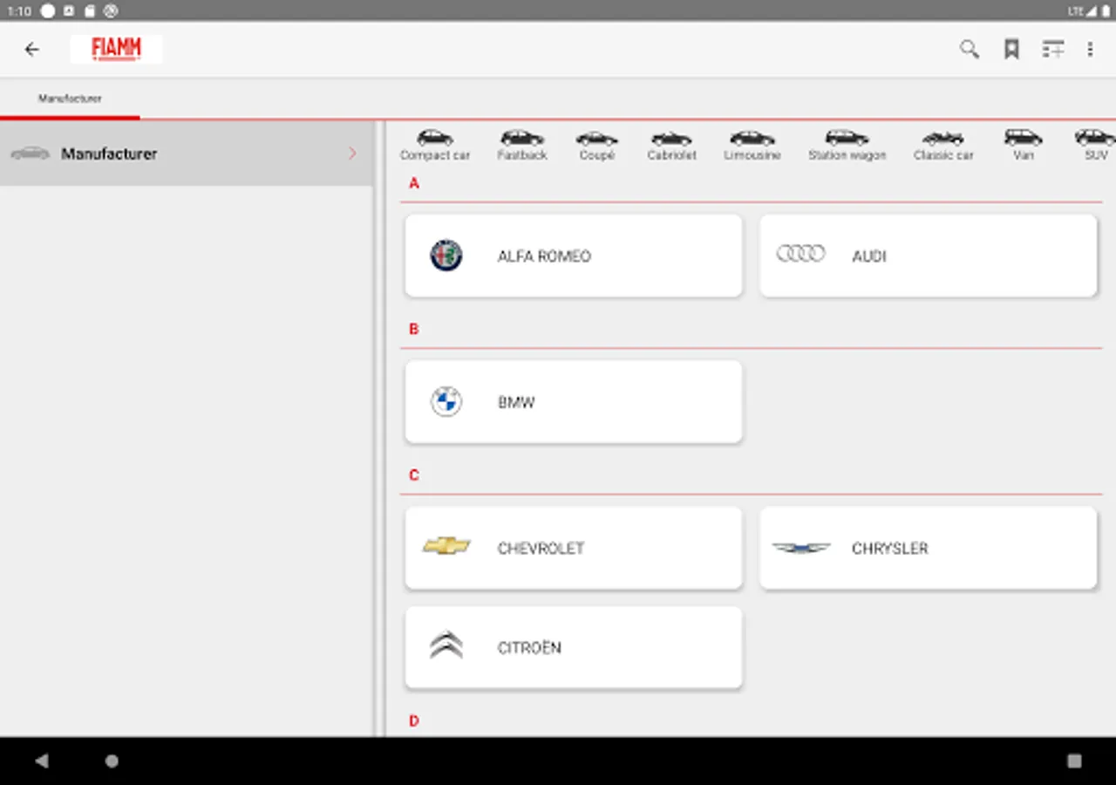The height and width of the screenshot is (785, 1116).
Task: Filter by Station wagon body type
Action: pyautogui.click(x=847, y=145)
